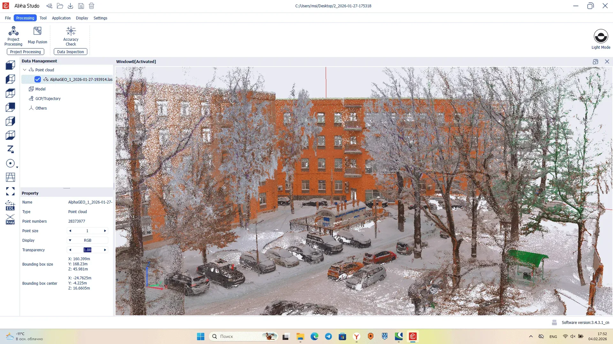Toggle Light Mode theme
The image size is (613, 344).
pos(601,36)
